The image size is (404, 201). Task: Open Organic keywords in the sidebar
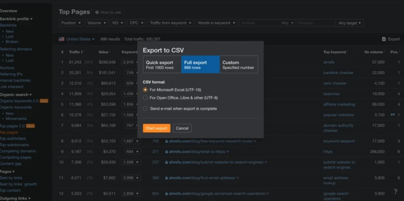pyautogui.click(x=16, y=107)
